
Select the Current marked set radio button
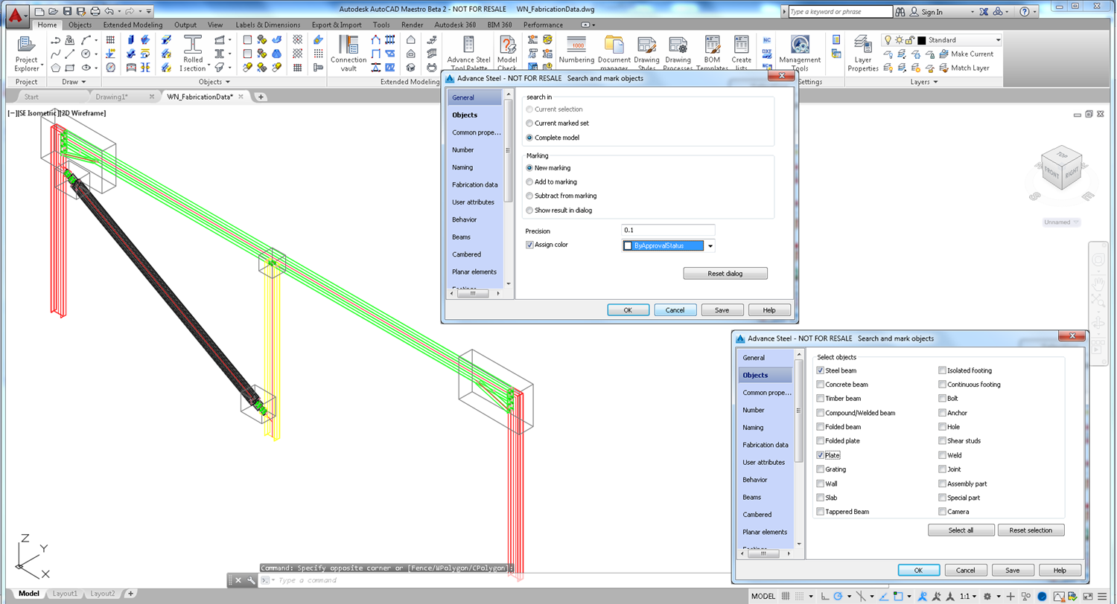pyautogui.click(x=529, y=123)
